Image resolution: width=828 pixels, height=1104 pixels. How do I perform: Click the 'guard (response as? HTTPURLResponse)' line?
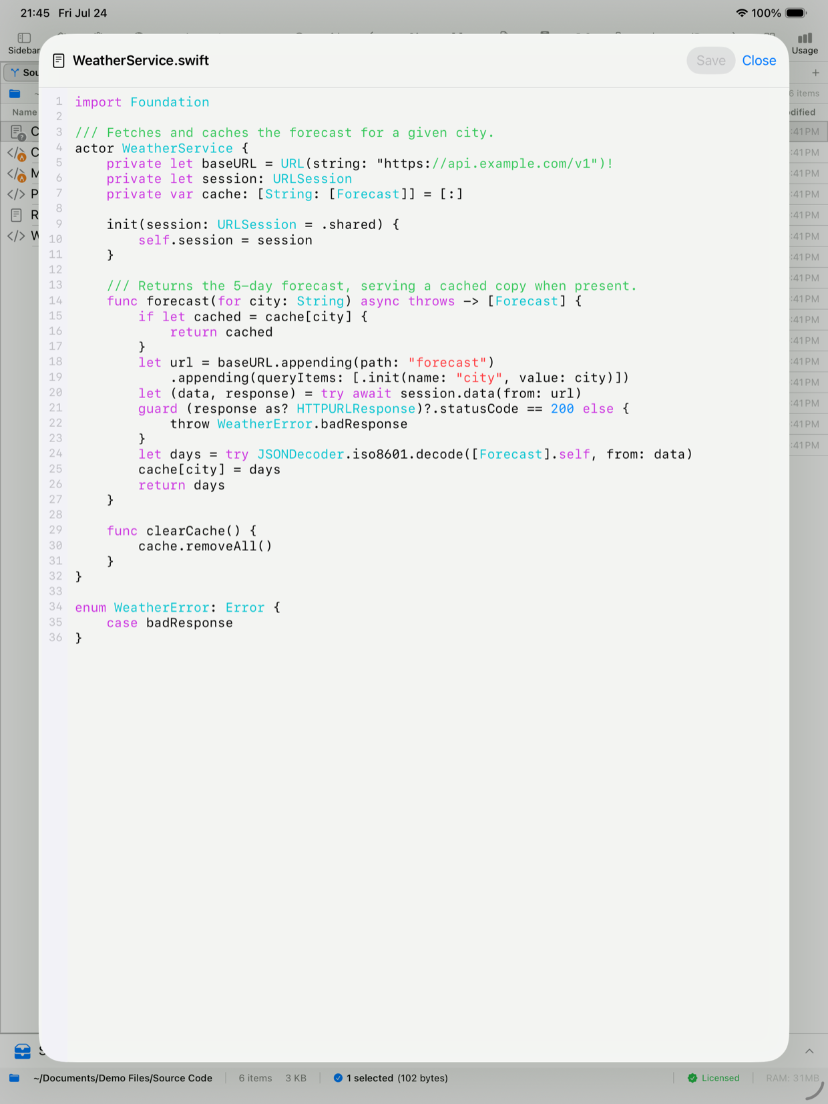click(384, 409)
